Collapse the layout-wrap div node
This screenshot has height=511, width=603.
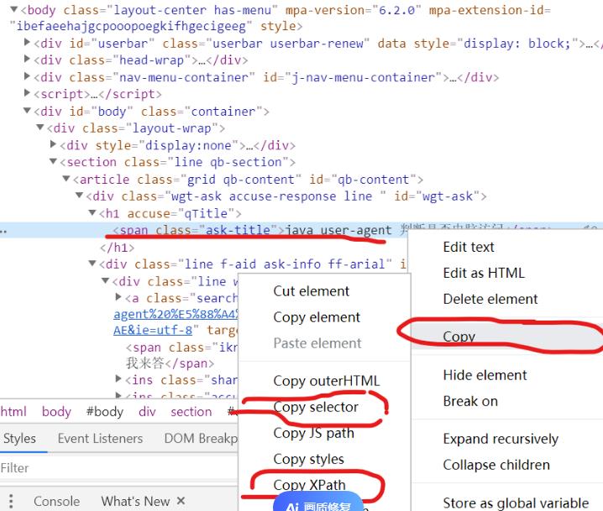[40, 127]
